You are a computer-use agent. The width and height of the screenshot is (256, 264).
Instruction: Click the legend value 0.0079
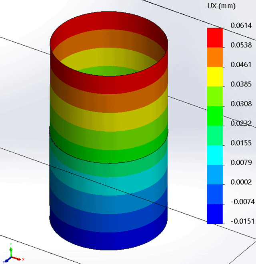point(241,162)
